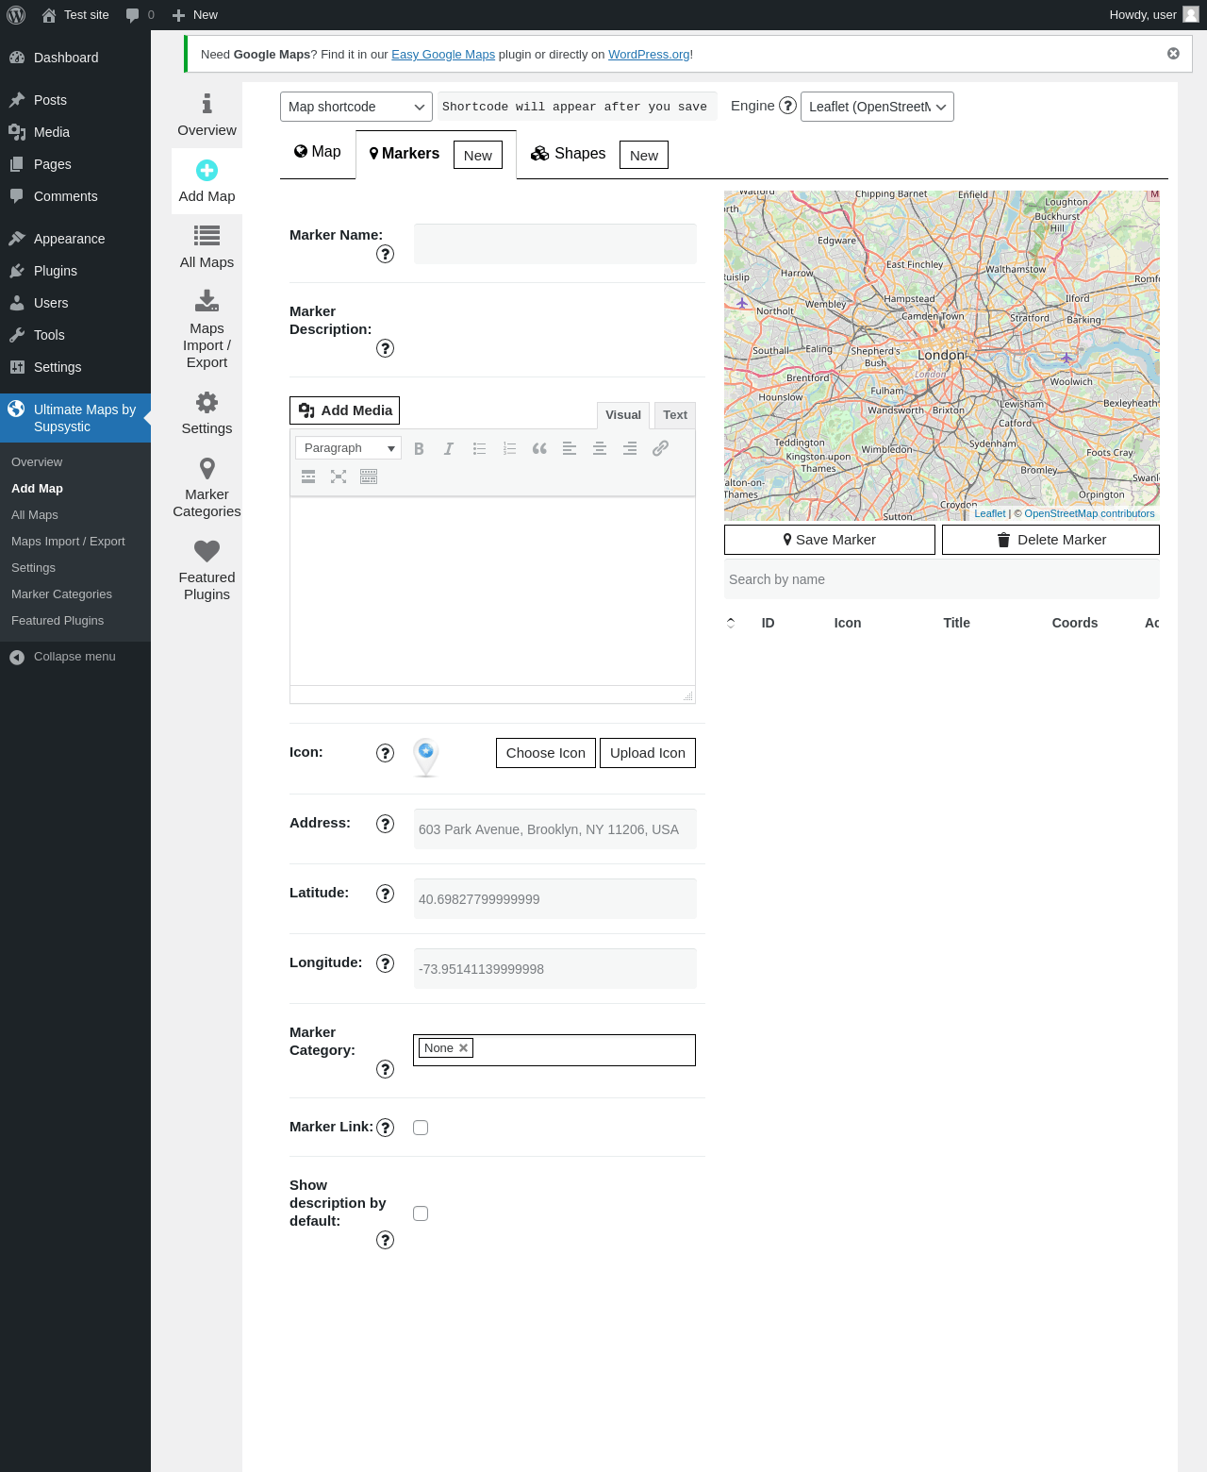Open Marker Categories pin icon
Screen dimensions: 1207x1472
[x=207, y=468]
